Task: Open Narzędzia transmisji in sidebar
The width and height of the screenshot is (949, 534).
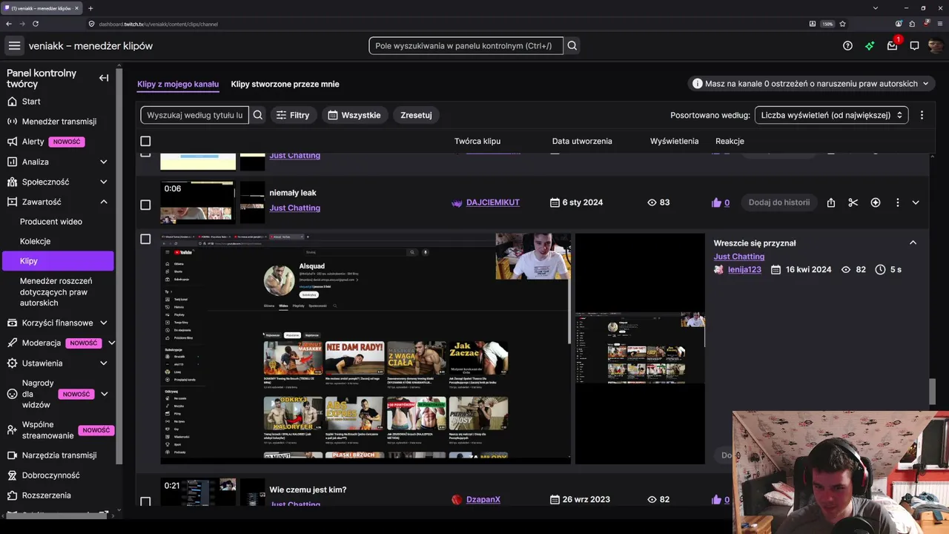Action: [x=59, y=455]
